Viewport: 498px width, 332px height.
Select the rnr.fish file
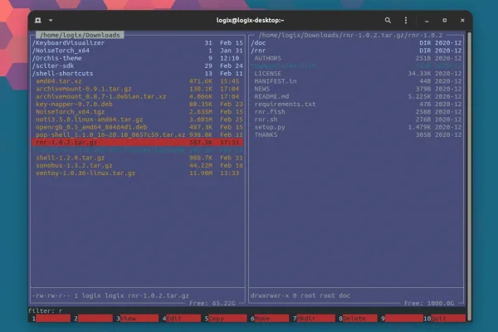356,111
